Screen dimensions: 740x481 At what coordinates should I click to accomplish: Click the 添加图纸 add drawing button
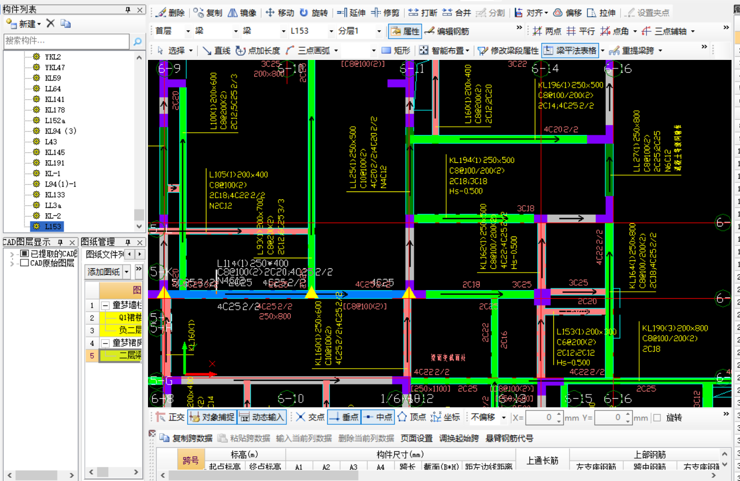(x=104, y=272)
